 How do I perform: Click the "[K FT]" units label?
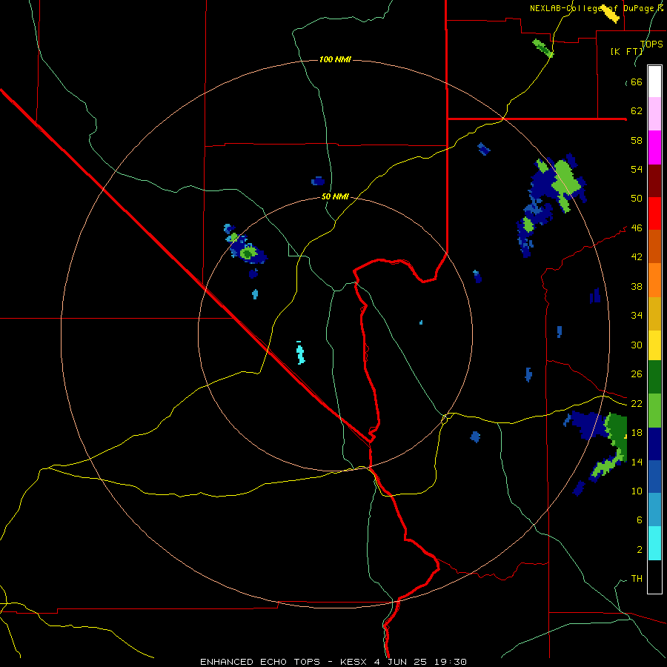626,51
